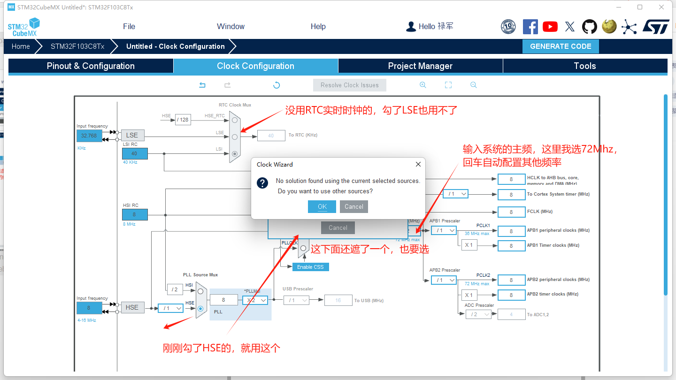Go to Home breadcrumb
This screenshot has width=676, height=380.
click(21, 46)
